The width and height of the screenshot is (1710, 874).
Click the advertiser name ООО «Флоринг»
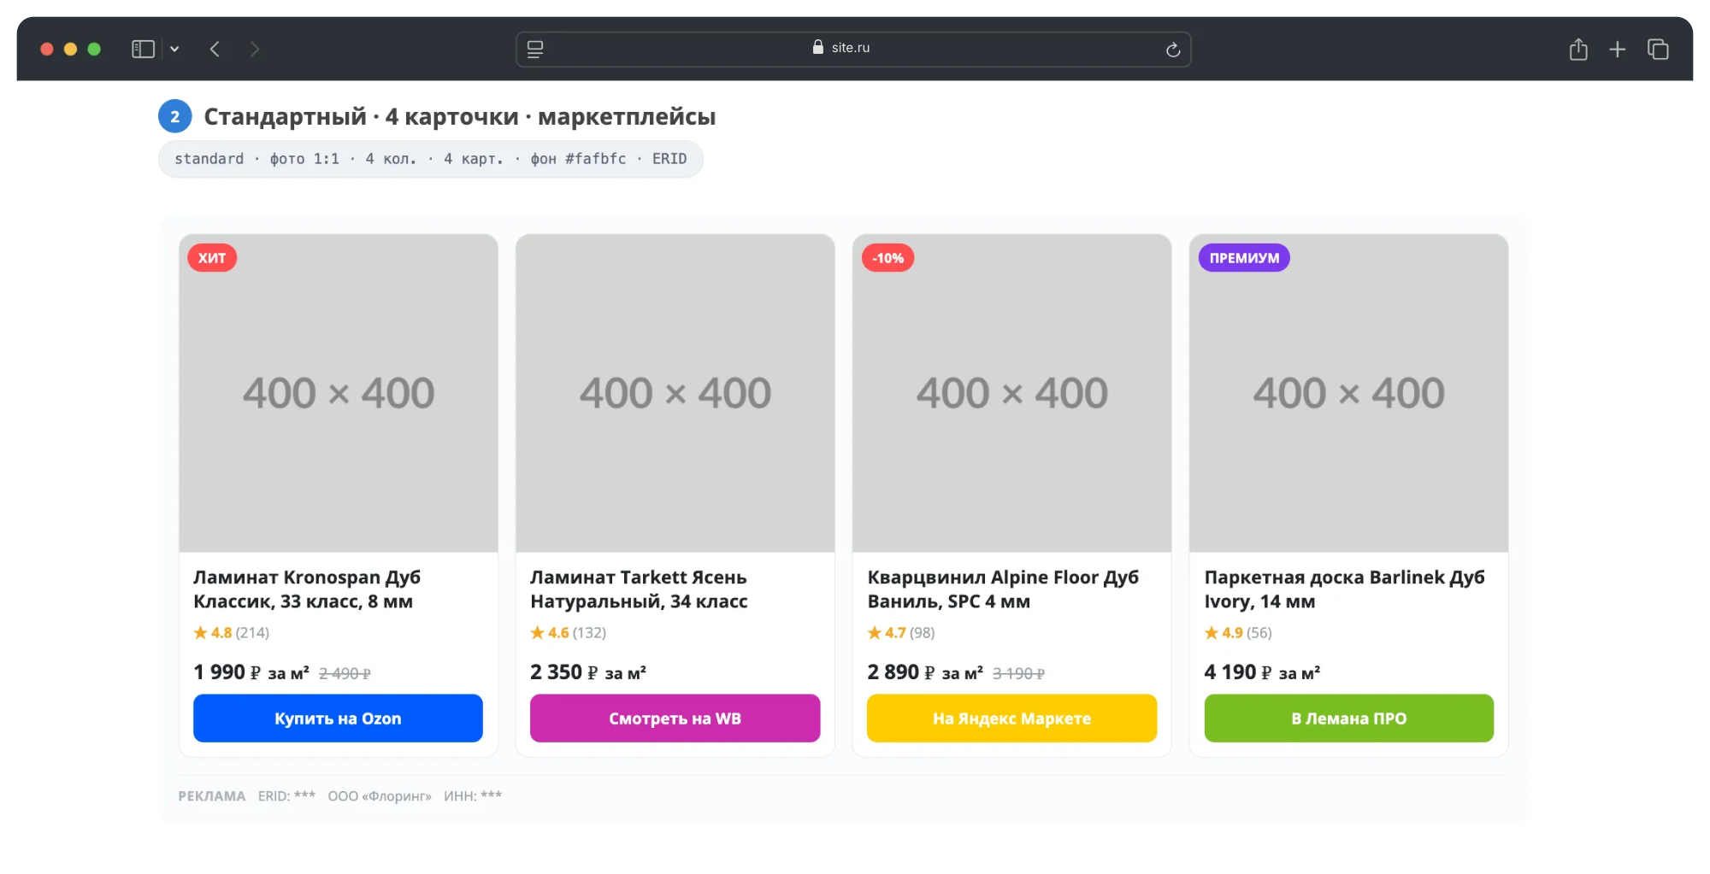(380, 796)
